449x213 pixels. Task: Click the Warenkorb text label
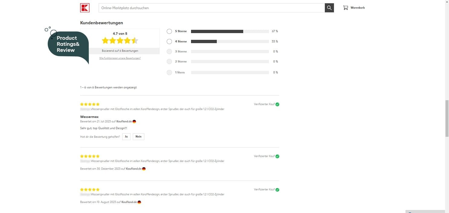point(357,8)
